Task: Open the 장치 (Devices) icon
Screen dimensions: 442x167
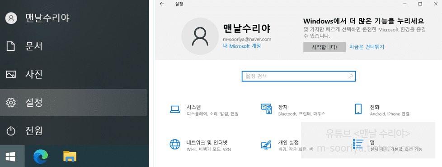Action: (x=266, y=109)
